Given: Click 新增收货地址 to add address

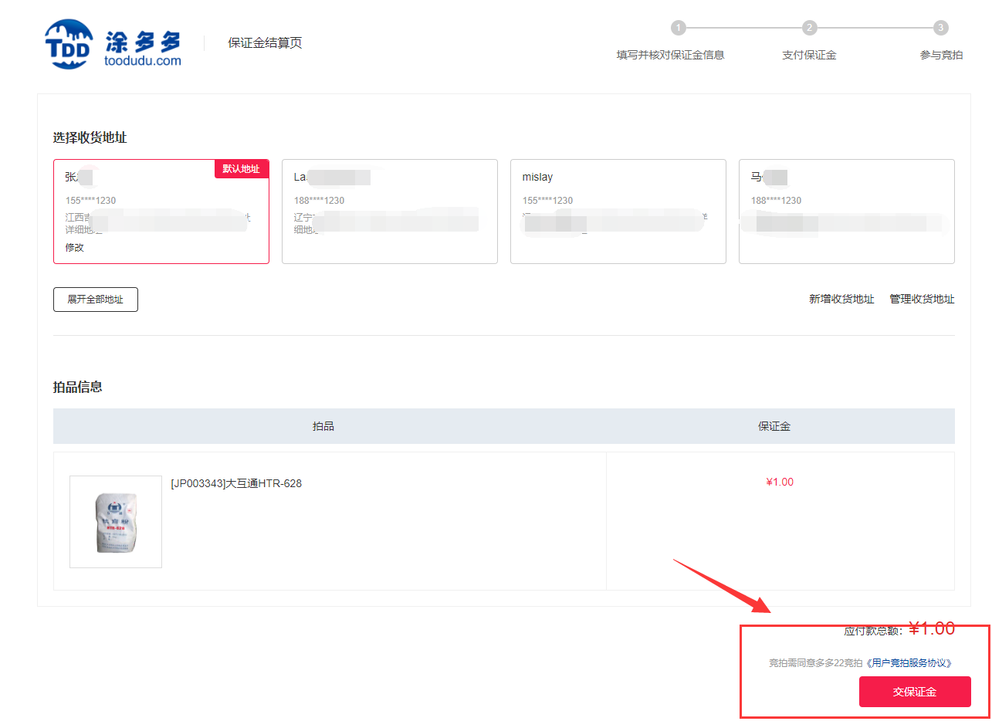Looking at the screenshot, I should pyautogui.click(x=841, y=300).
